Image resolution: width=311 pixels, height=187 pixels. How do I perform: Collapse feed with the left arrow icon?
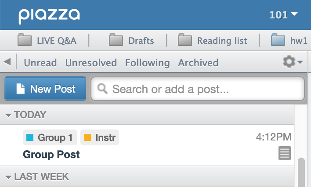[x=7, y=61]
